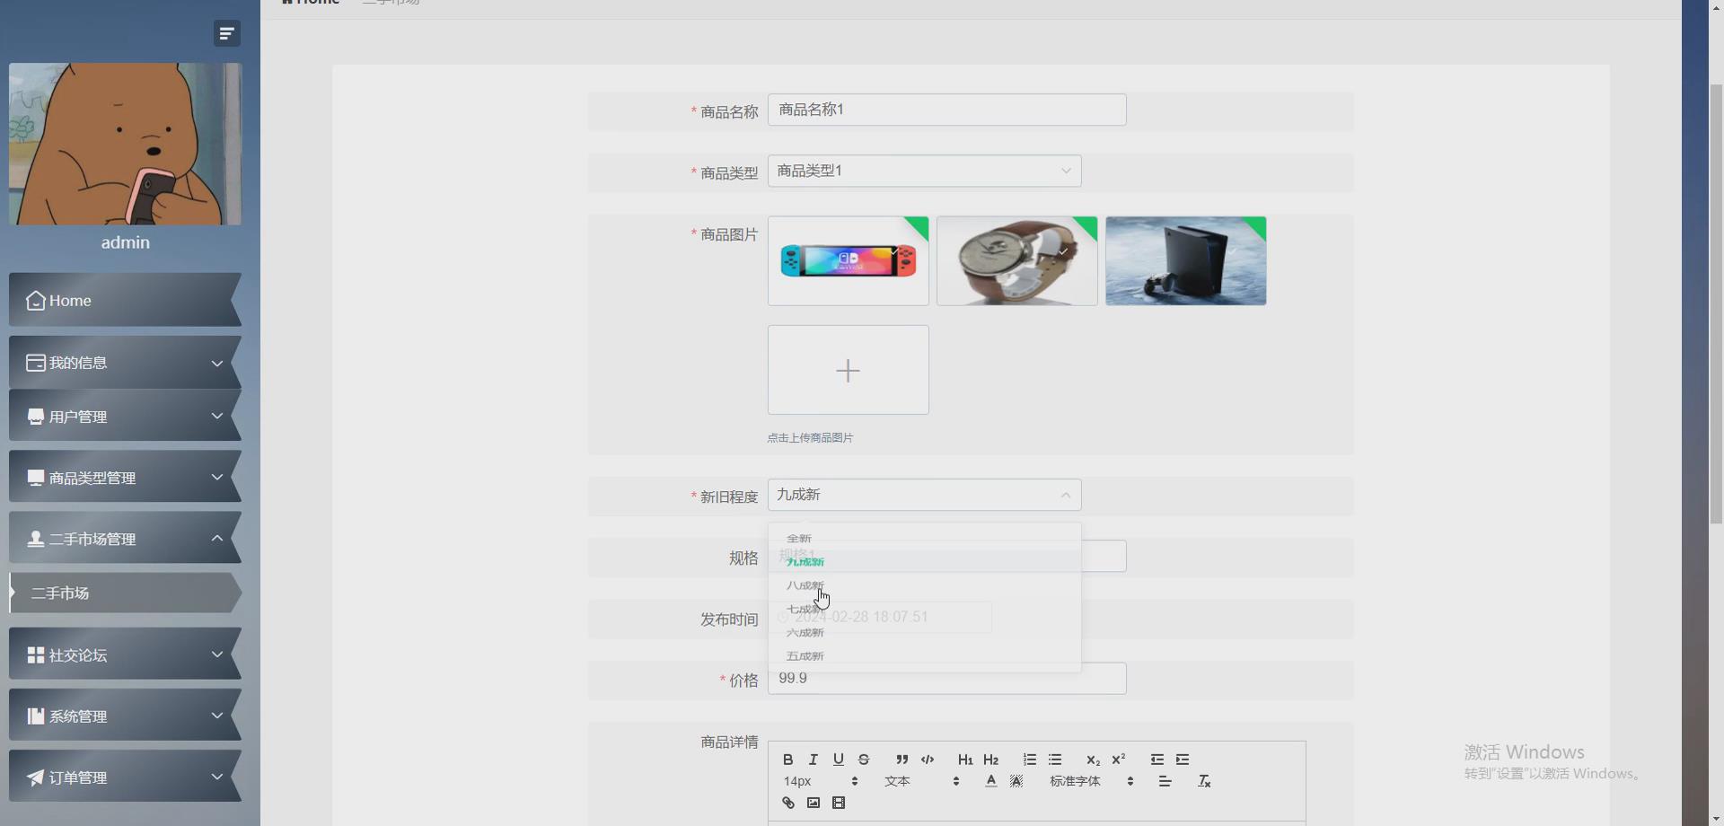Apply subscript formatting
The image size is (1724, 826).
(1093, 760)
